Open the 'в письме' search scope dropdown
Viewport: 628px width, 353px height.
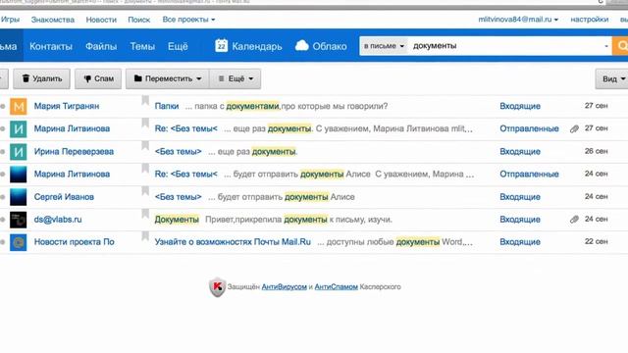[x=384, y=46]
